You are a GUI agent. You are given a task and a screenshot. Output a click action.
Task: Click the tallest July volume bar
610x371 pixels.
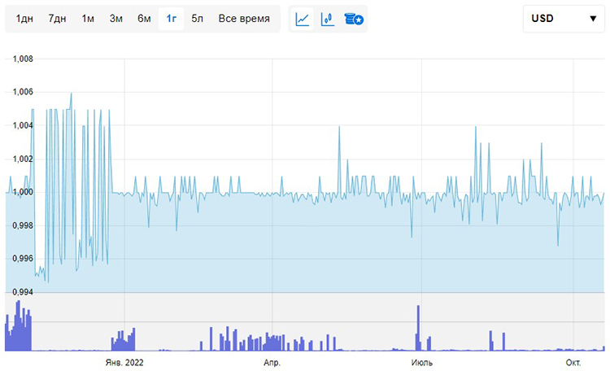click(x=418, y=328)
